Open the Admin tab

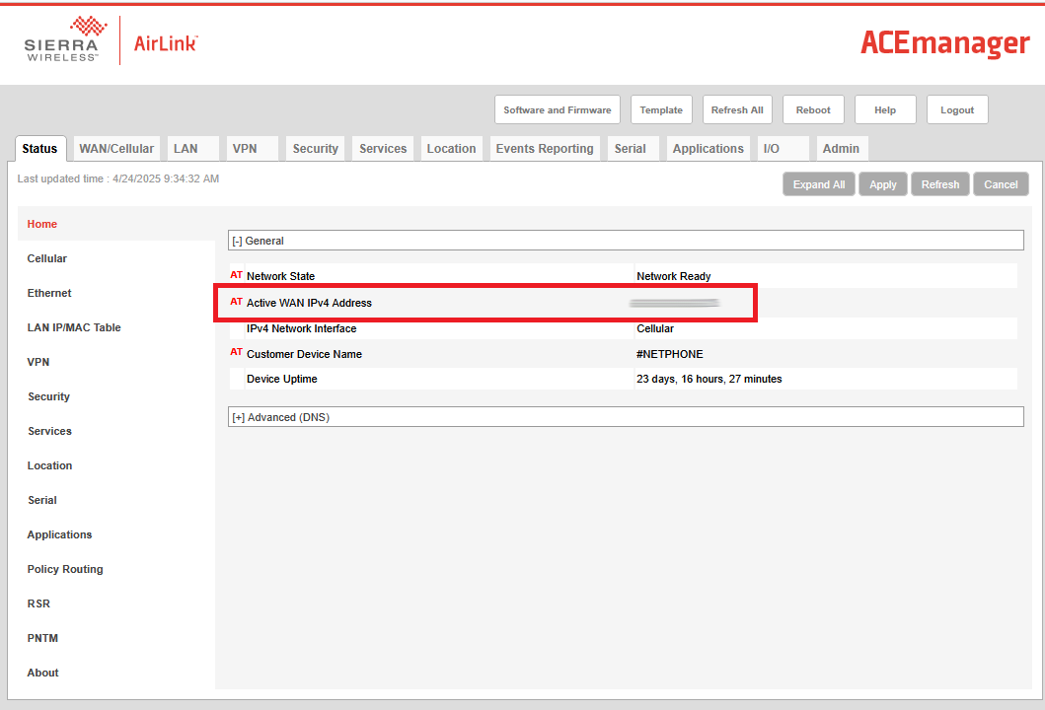841,149
